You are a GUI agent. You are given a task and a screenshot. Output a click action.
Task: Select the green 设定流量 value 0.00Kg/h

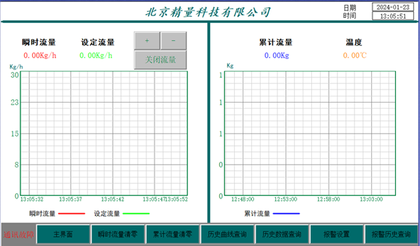[x=96, y=55]
